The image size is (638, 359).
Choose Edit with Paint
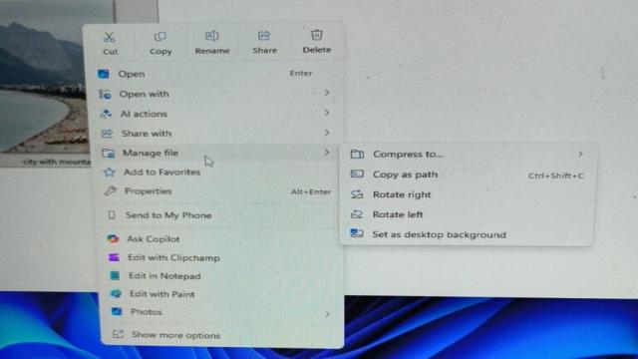coord(221,294)
